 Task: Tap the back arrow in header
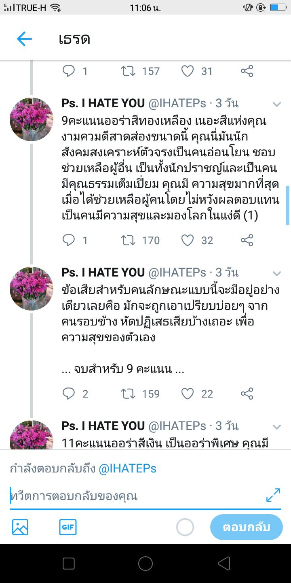pos(24,39)
